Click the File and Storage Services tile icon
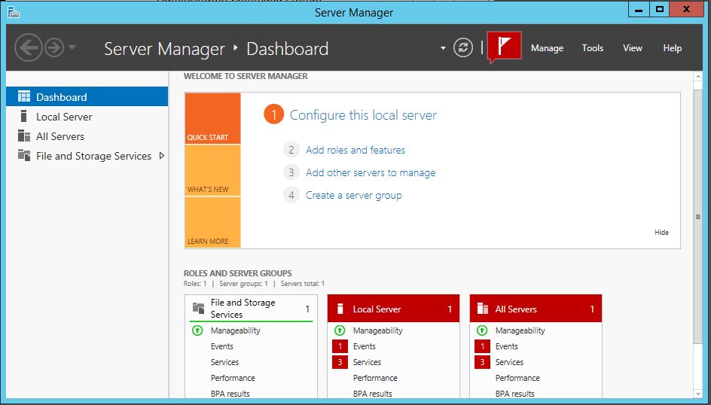Screen dimensions: 711x405 click(x=199, y=308)
